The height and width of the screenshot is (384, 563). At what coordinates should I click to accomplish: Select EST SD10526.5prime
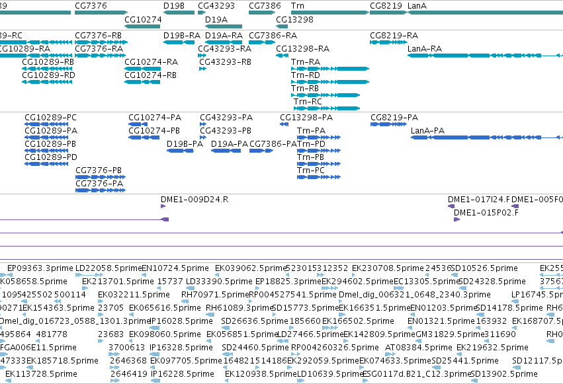(x=484, y=268)
